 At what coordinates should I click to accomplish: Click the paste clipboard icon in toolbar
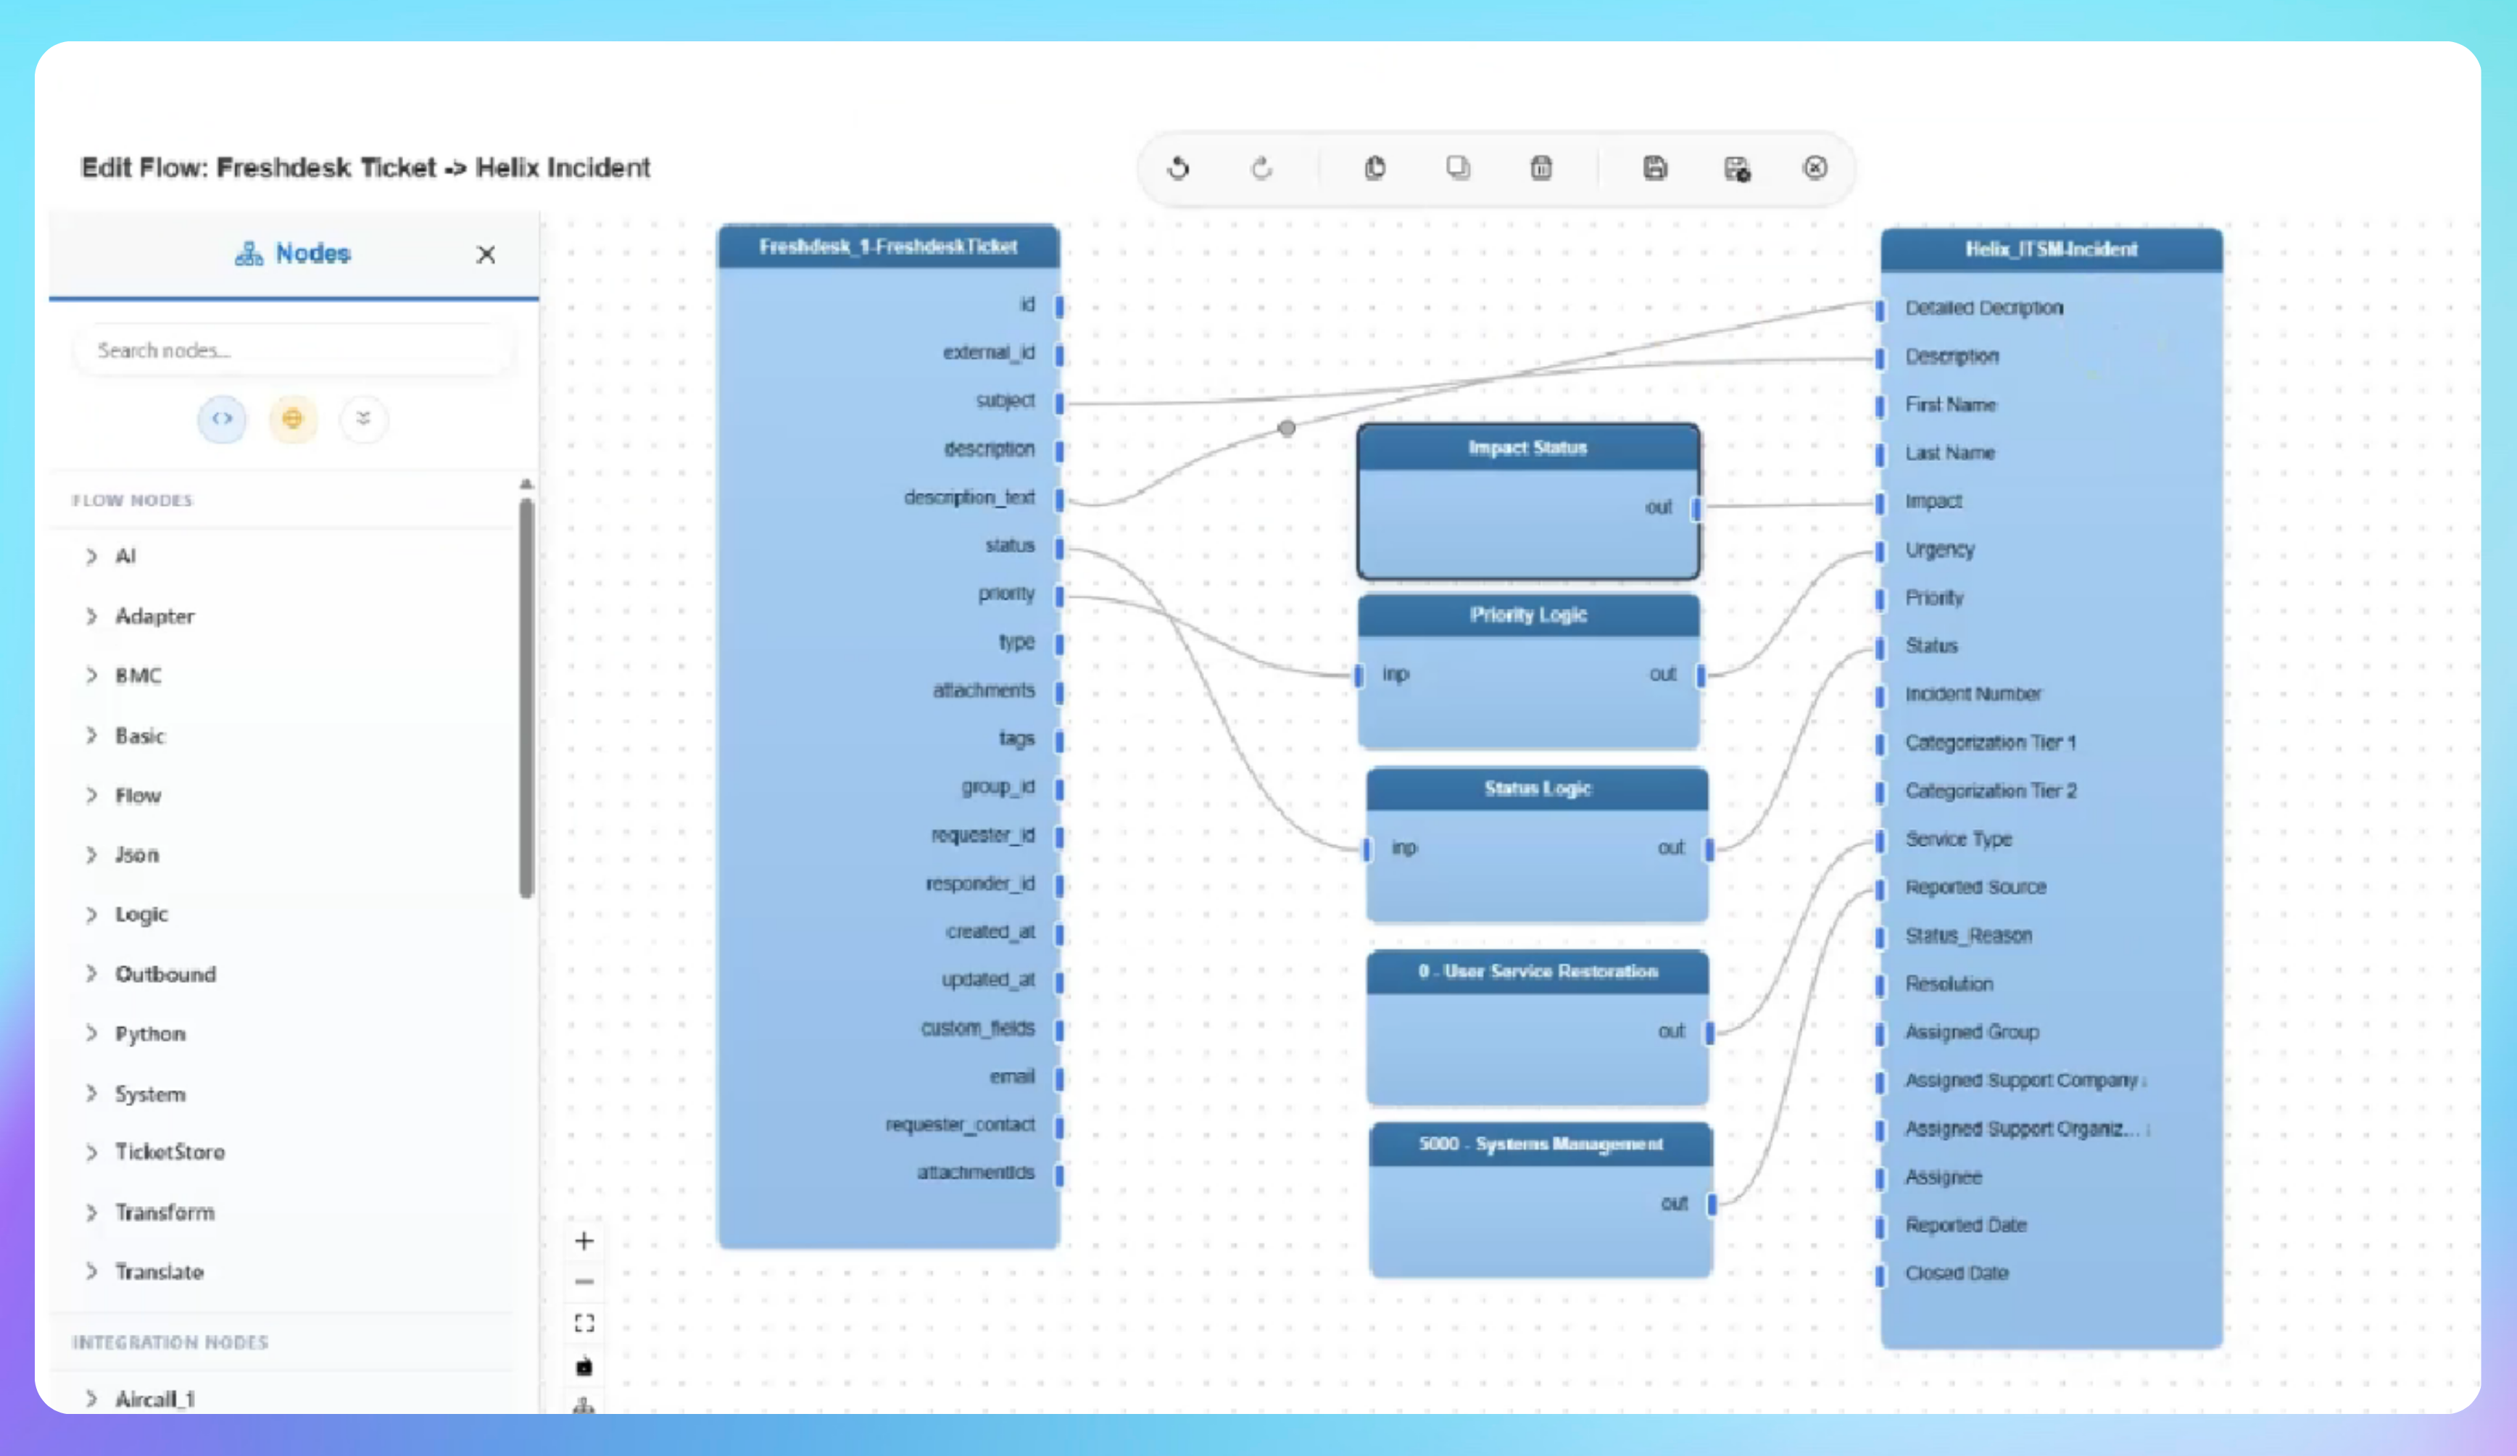click(1375, 167)
